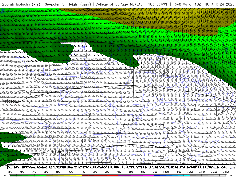
Task: Click the 190 knot colorbar label
Action: pyautogui.click(x=178, y=172)
